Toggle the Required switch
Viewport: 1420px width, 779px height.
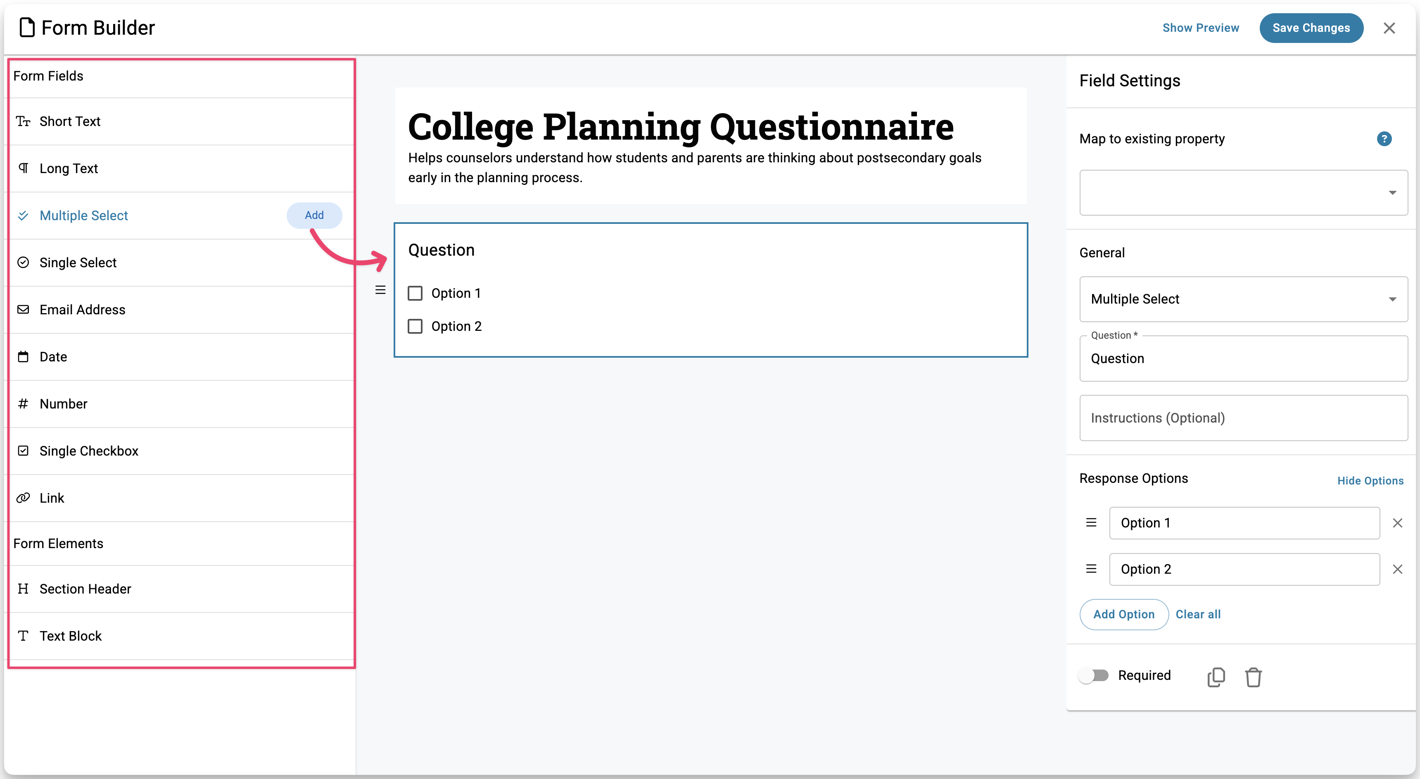[x=1094, y=675]
